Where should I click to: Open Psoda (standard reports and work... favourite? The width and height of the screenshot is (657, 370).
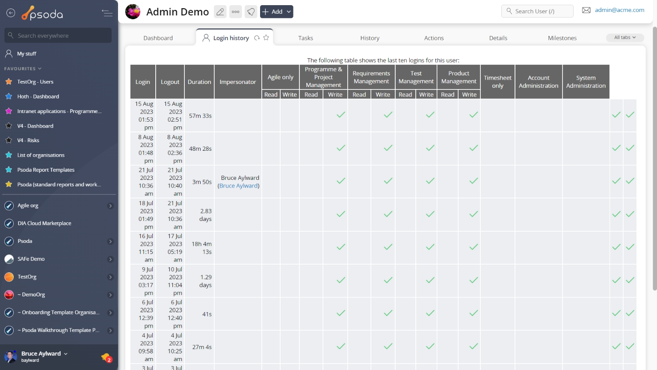point(59,185)
